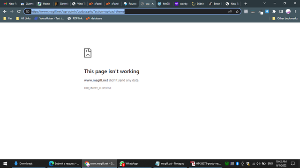This screenshot has width=300, height=168.
Task: Open a new browser tab
Action: [246, 4]
